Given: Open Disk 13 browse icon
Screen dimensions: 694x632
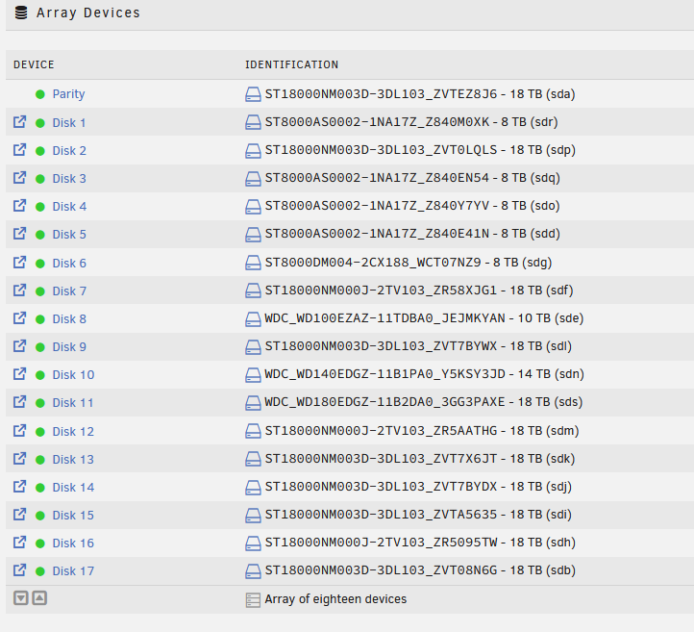Looking at the screenshot, I should [19, 459].
